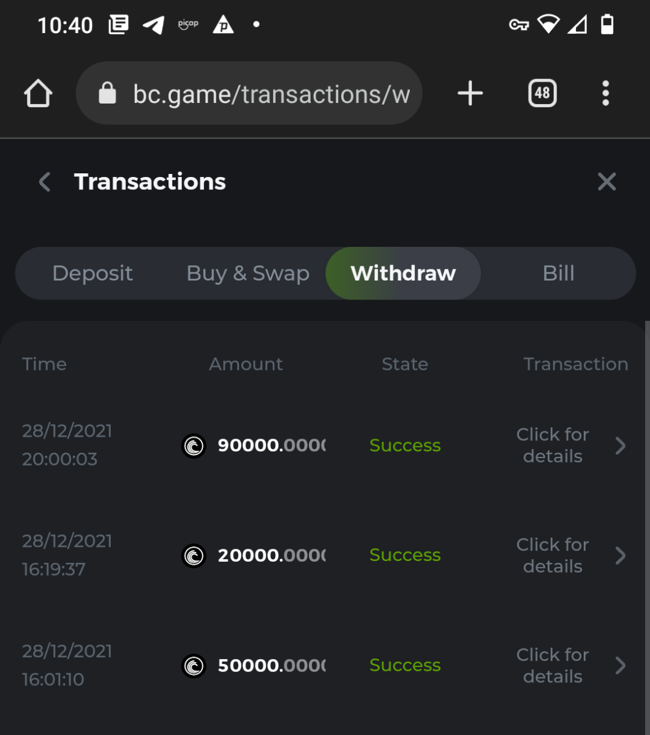Close the Transactions panel
This screenshot has width=650, height=735.
(x=607, y=182)
